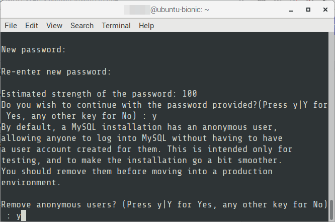
Task: Click the 'Re-enter new password:' prompt line
Action: click(56, 72)
